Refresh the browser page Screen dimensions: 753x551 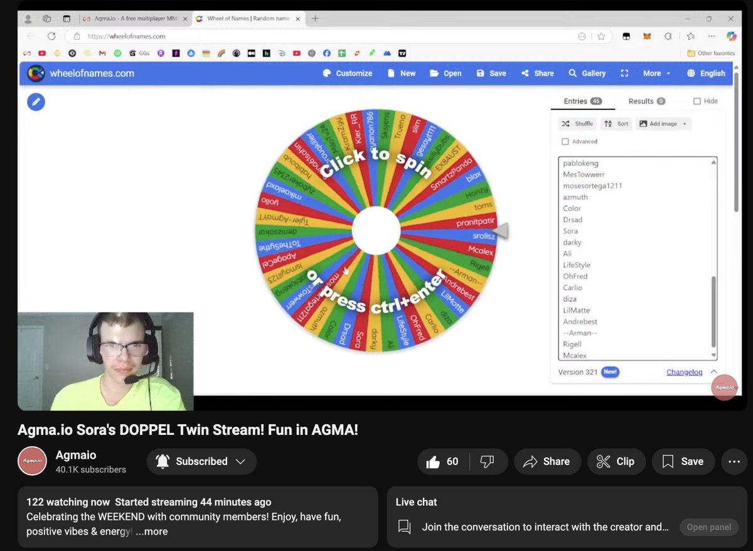[x=51, y=36]
